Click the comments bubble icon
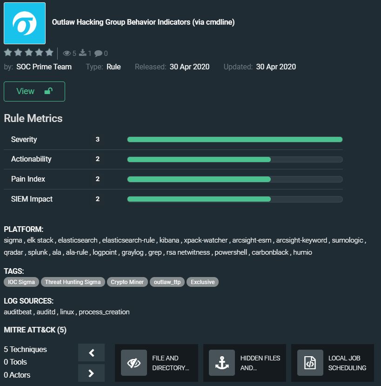 point(98,53)
